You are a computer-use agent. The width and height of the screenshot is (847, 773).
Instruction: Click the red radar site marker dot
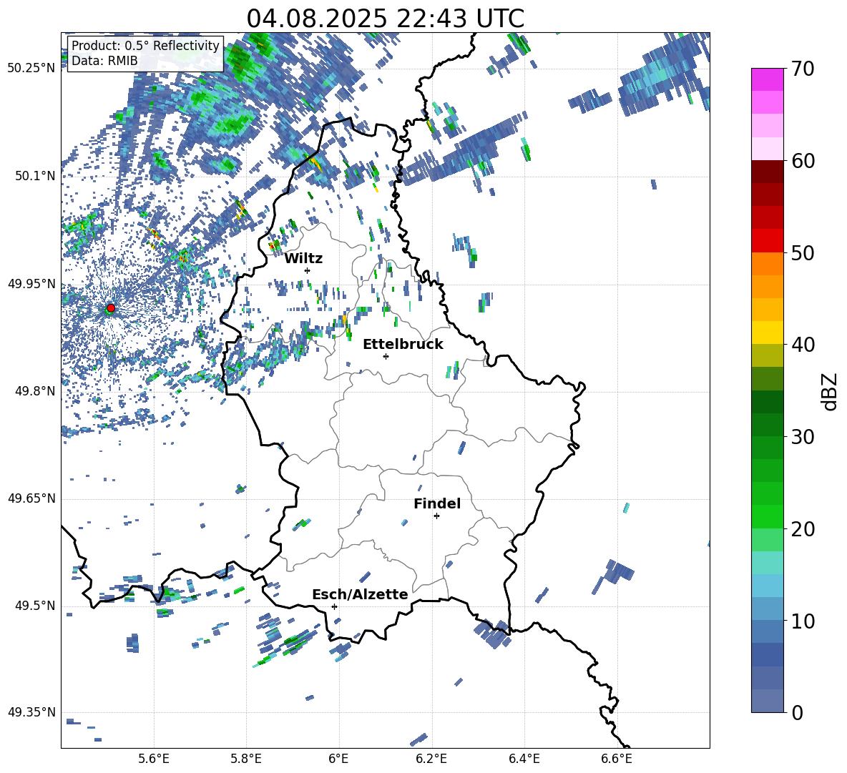click(x=111, y=308)
